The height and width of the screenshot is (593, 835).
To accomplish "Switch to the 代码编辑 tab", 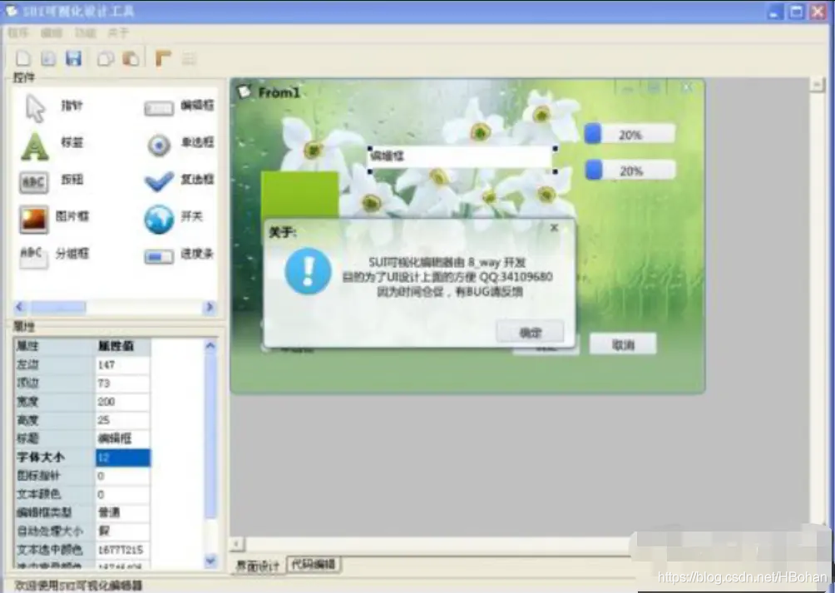I will (x=314, y=564).
